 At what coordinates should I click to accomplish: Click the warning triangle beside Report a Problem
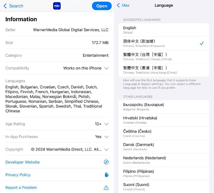106,187
